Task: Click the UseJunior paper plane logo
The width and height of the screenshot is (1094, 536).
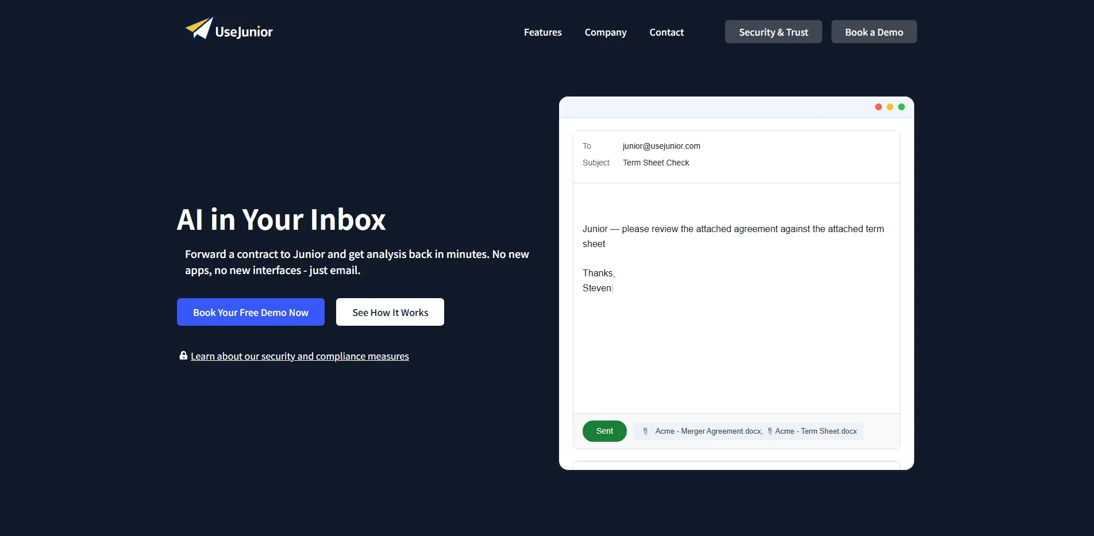Action: pyautogui.click(x=199, y=28)
